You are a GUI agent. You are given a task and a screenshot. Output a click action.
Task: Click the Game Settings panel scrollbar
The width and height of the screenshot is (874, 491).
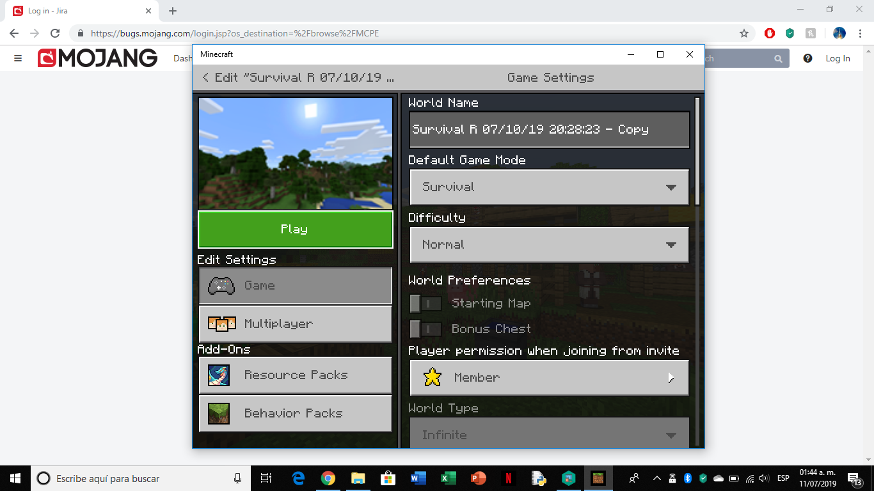tap(697, 151)
